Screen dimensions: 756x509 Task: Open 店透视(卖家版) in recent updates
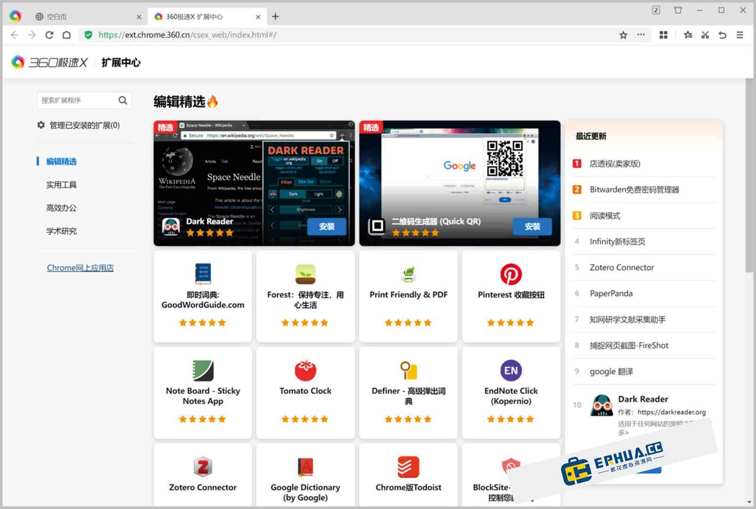click(x=644, y=164)
